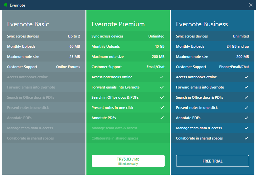
Task: Click 'Collaborate in shared spaces' label in Business
Action: click(199, 138)
